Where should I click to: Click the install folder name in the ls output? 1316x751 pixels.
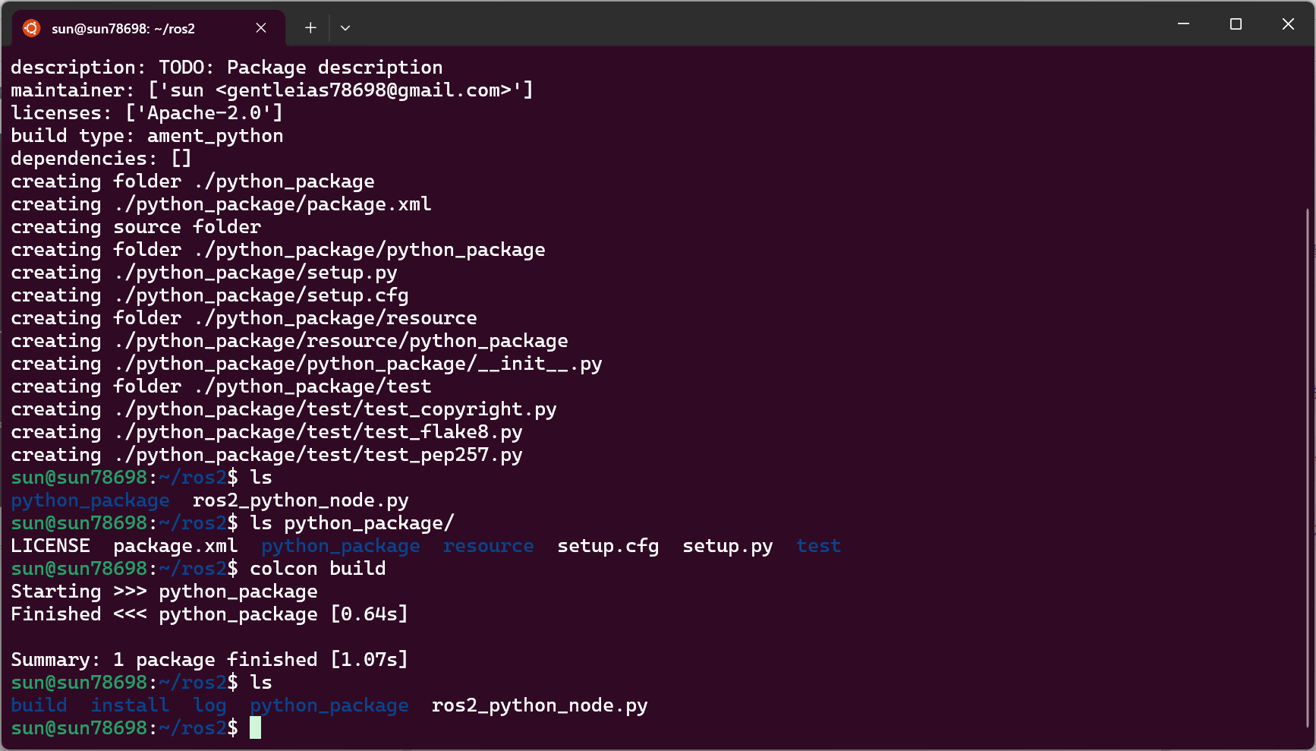[x=130, y=705]
